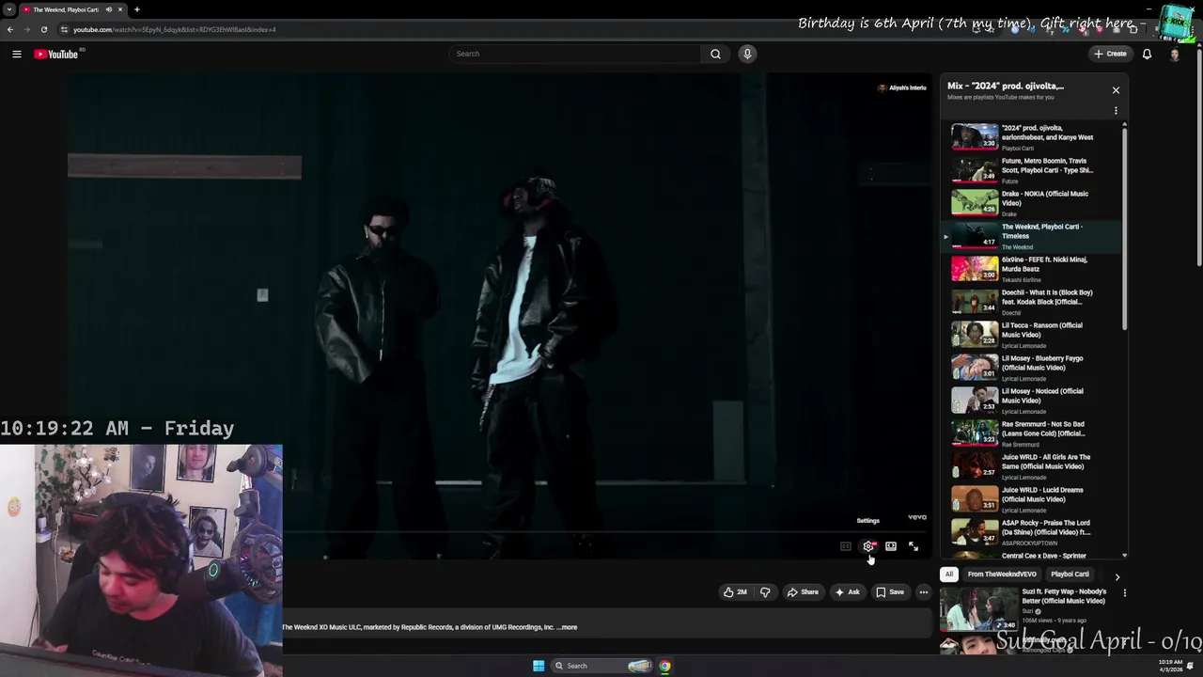The image size is (1203, 677).
Task: Select the Playboi Carti chip
Action: tap(1070, 575)
